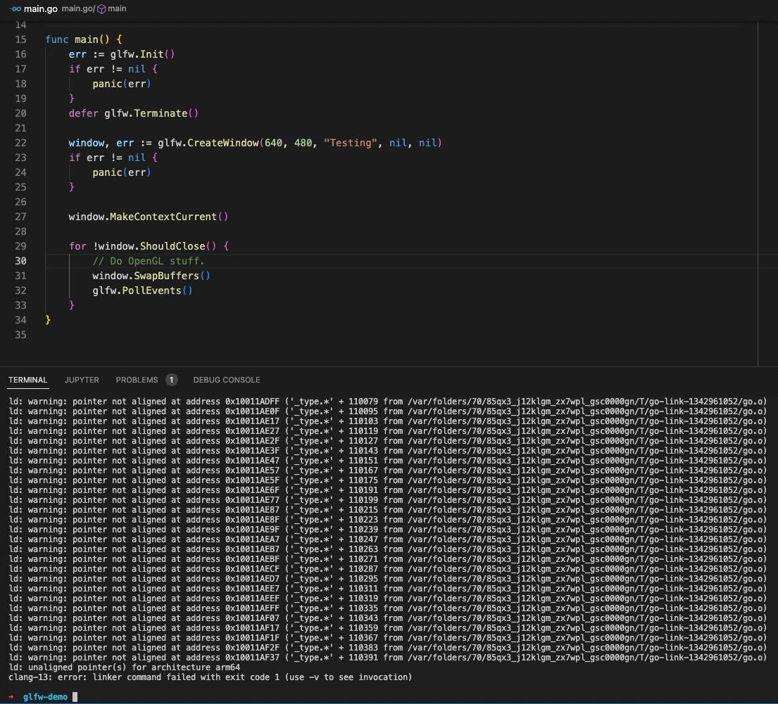Switch to the TERMINAL panel tab

[x=27, y=380]
